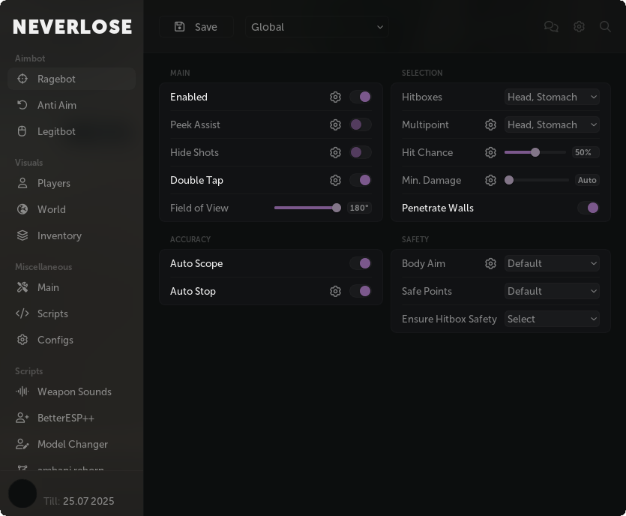Click the Min. Damage slider
This screenshot has width=626, height=516.
537,180
